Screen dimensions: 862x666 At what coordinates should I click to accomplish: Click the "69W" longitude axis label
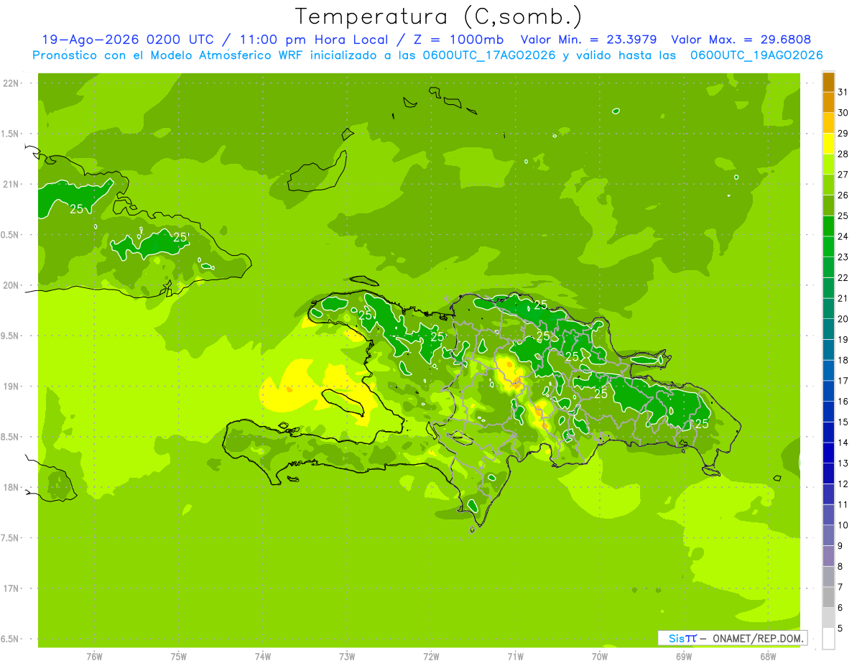coord(684,657)
